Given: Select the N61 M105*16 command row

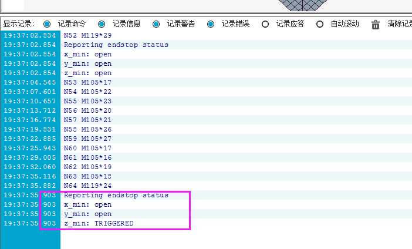Looking at the screenshot, I should click(x=87, y=157).
